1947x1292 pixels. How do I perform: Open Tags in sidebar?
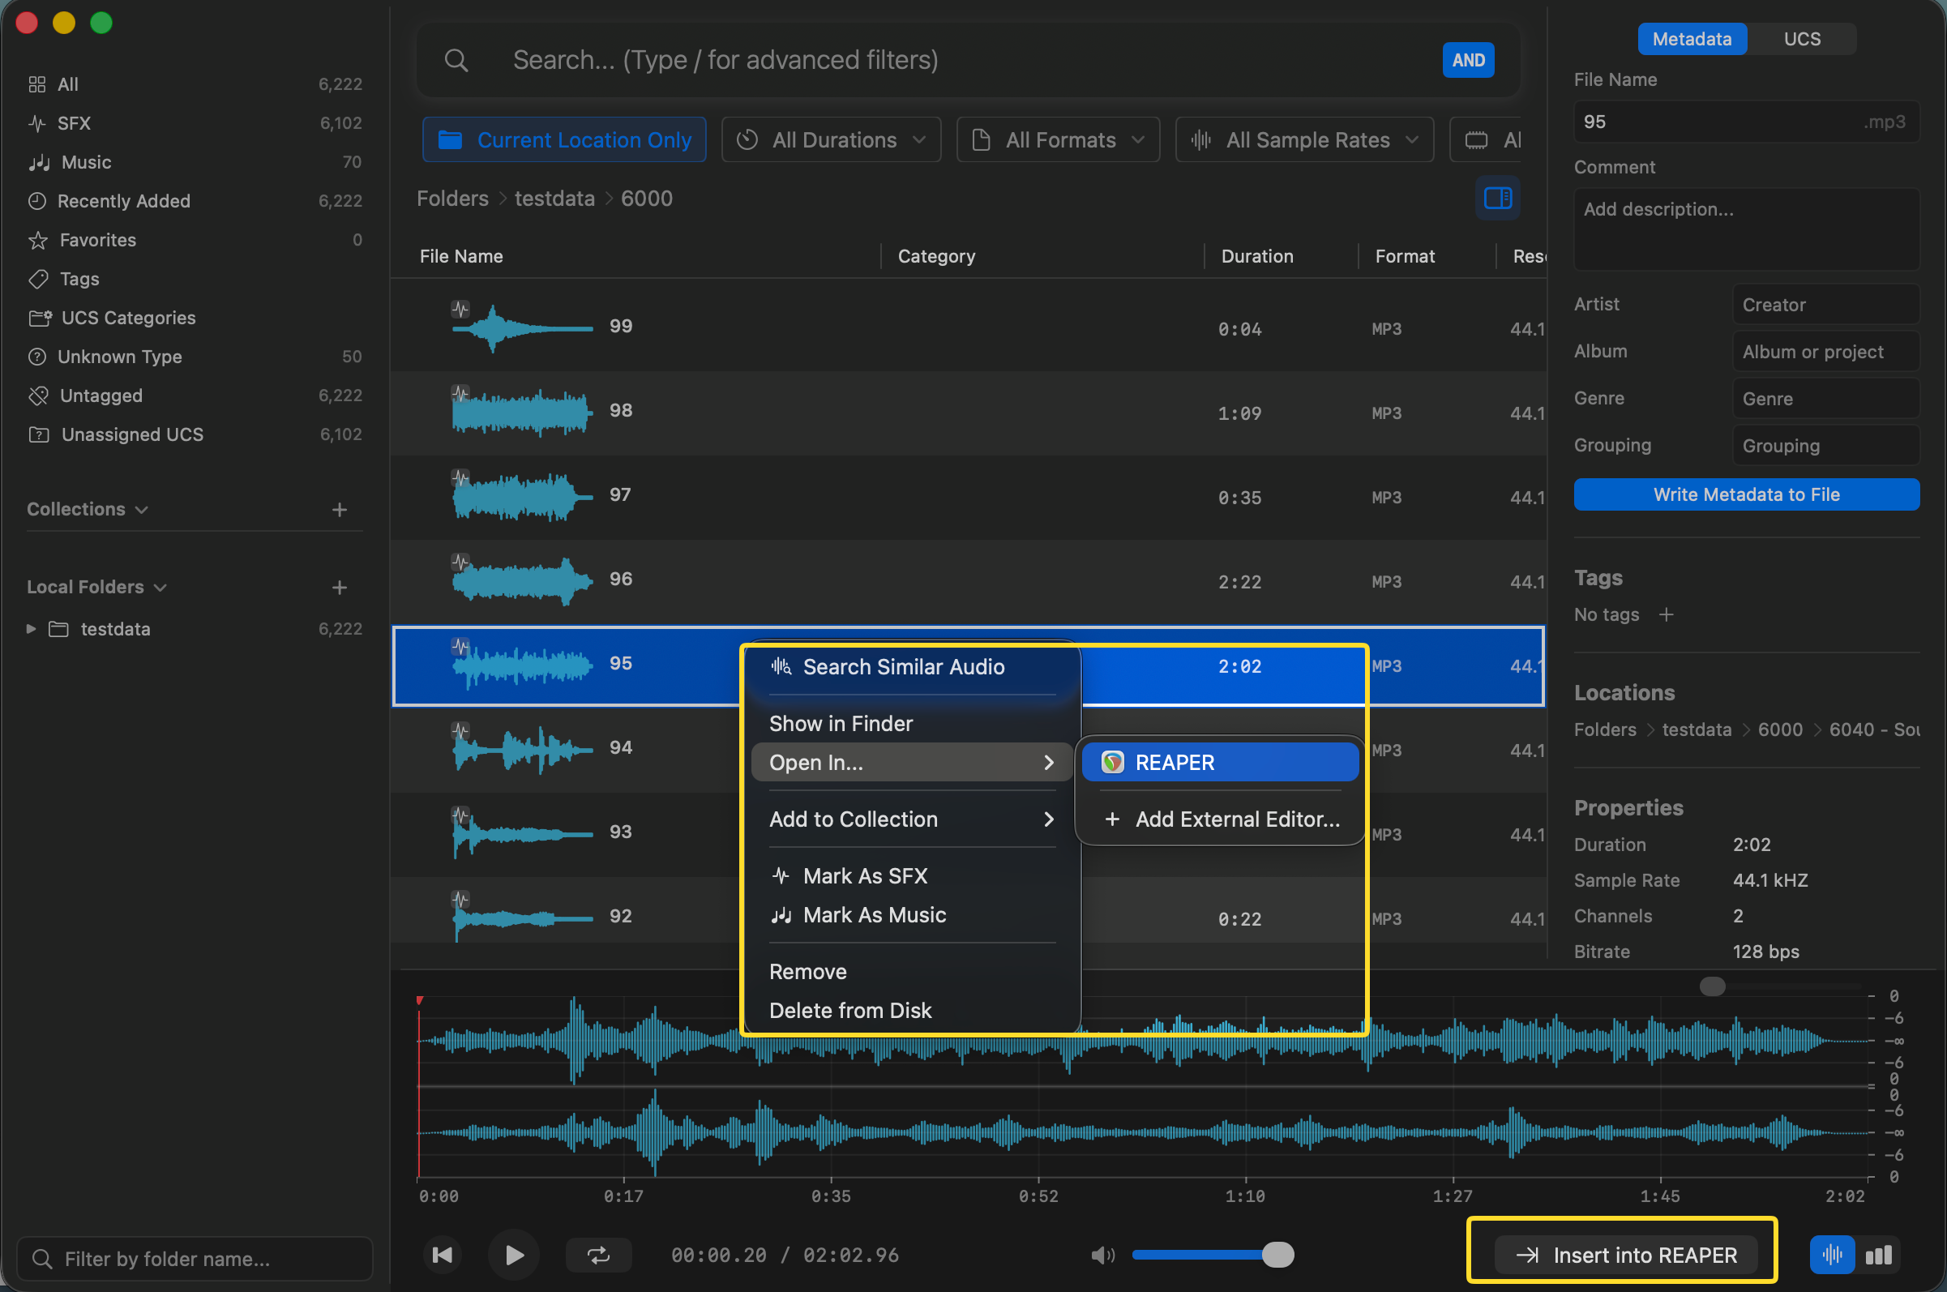[x=195, y=279]
